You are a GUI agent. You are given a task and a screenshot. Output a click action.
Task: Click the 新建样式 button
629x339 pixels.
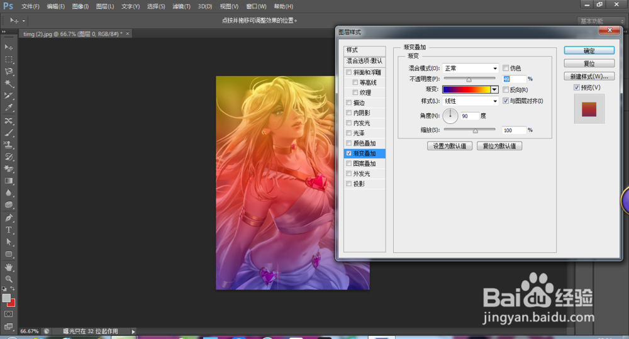[589, 76]
